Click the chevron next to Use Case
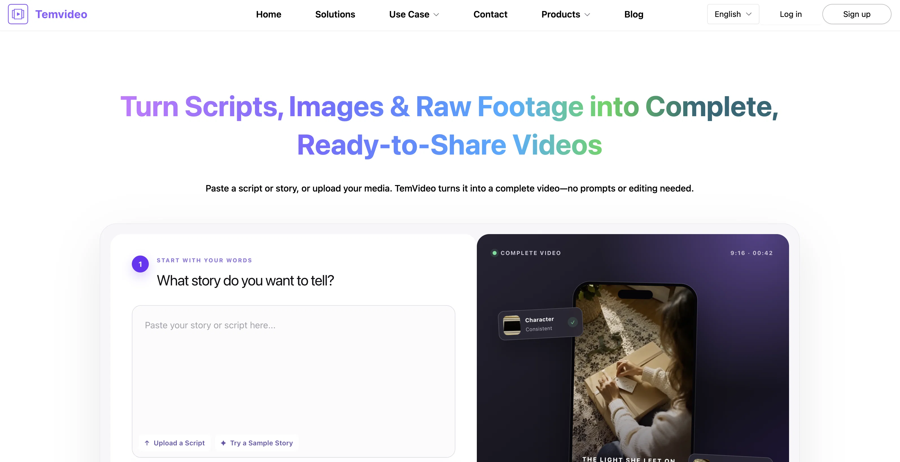Image resolution: width=900 pixels, height=462 pixels. click(436, 15)
